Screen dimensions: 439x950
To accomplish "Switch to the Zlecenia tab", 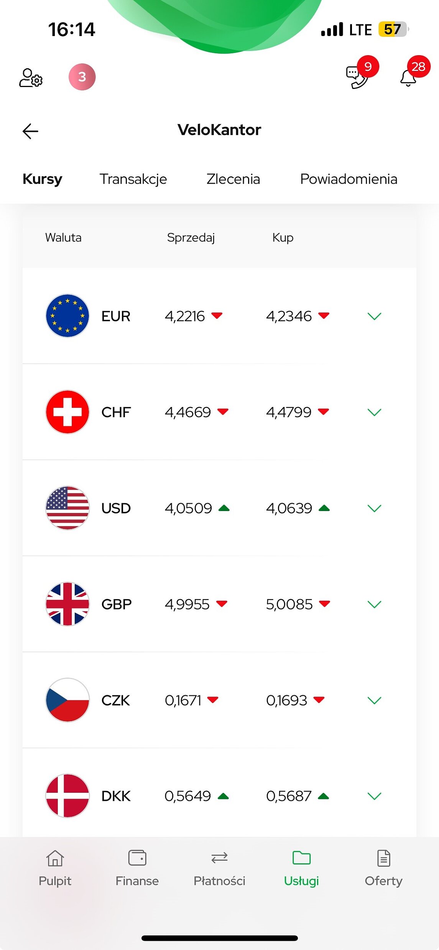I will coord(233,179).
